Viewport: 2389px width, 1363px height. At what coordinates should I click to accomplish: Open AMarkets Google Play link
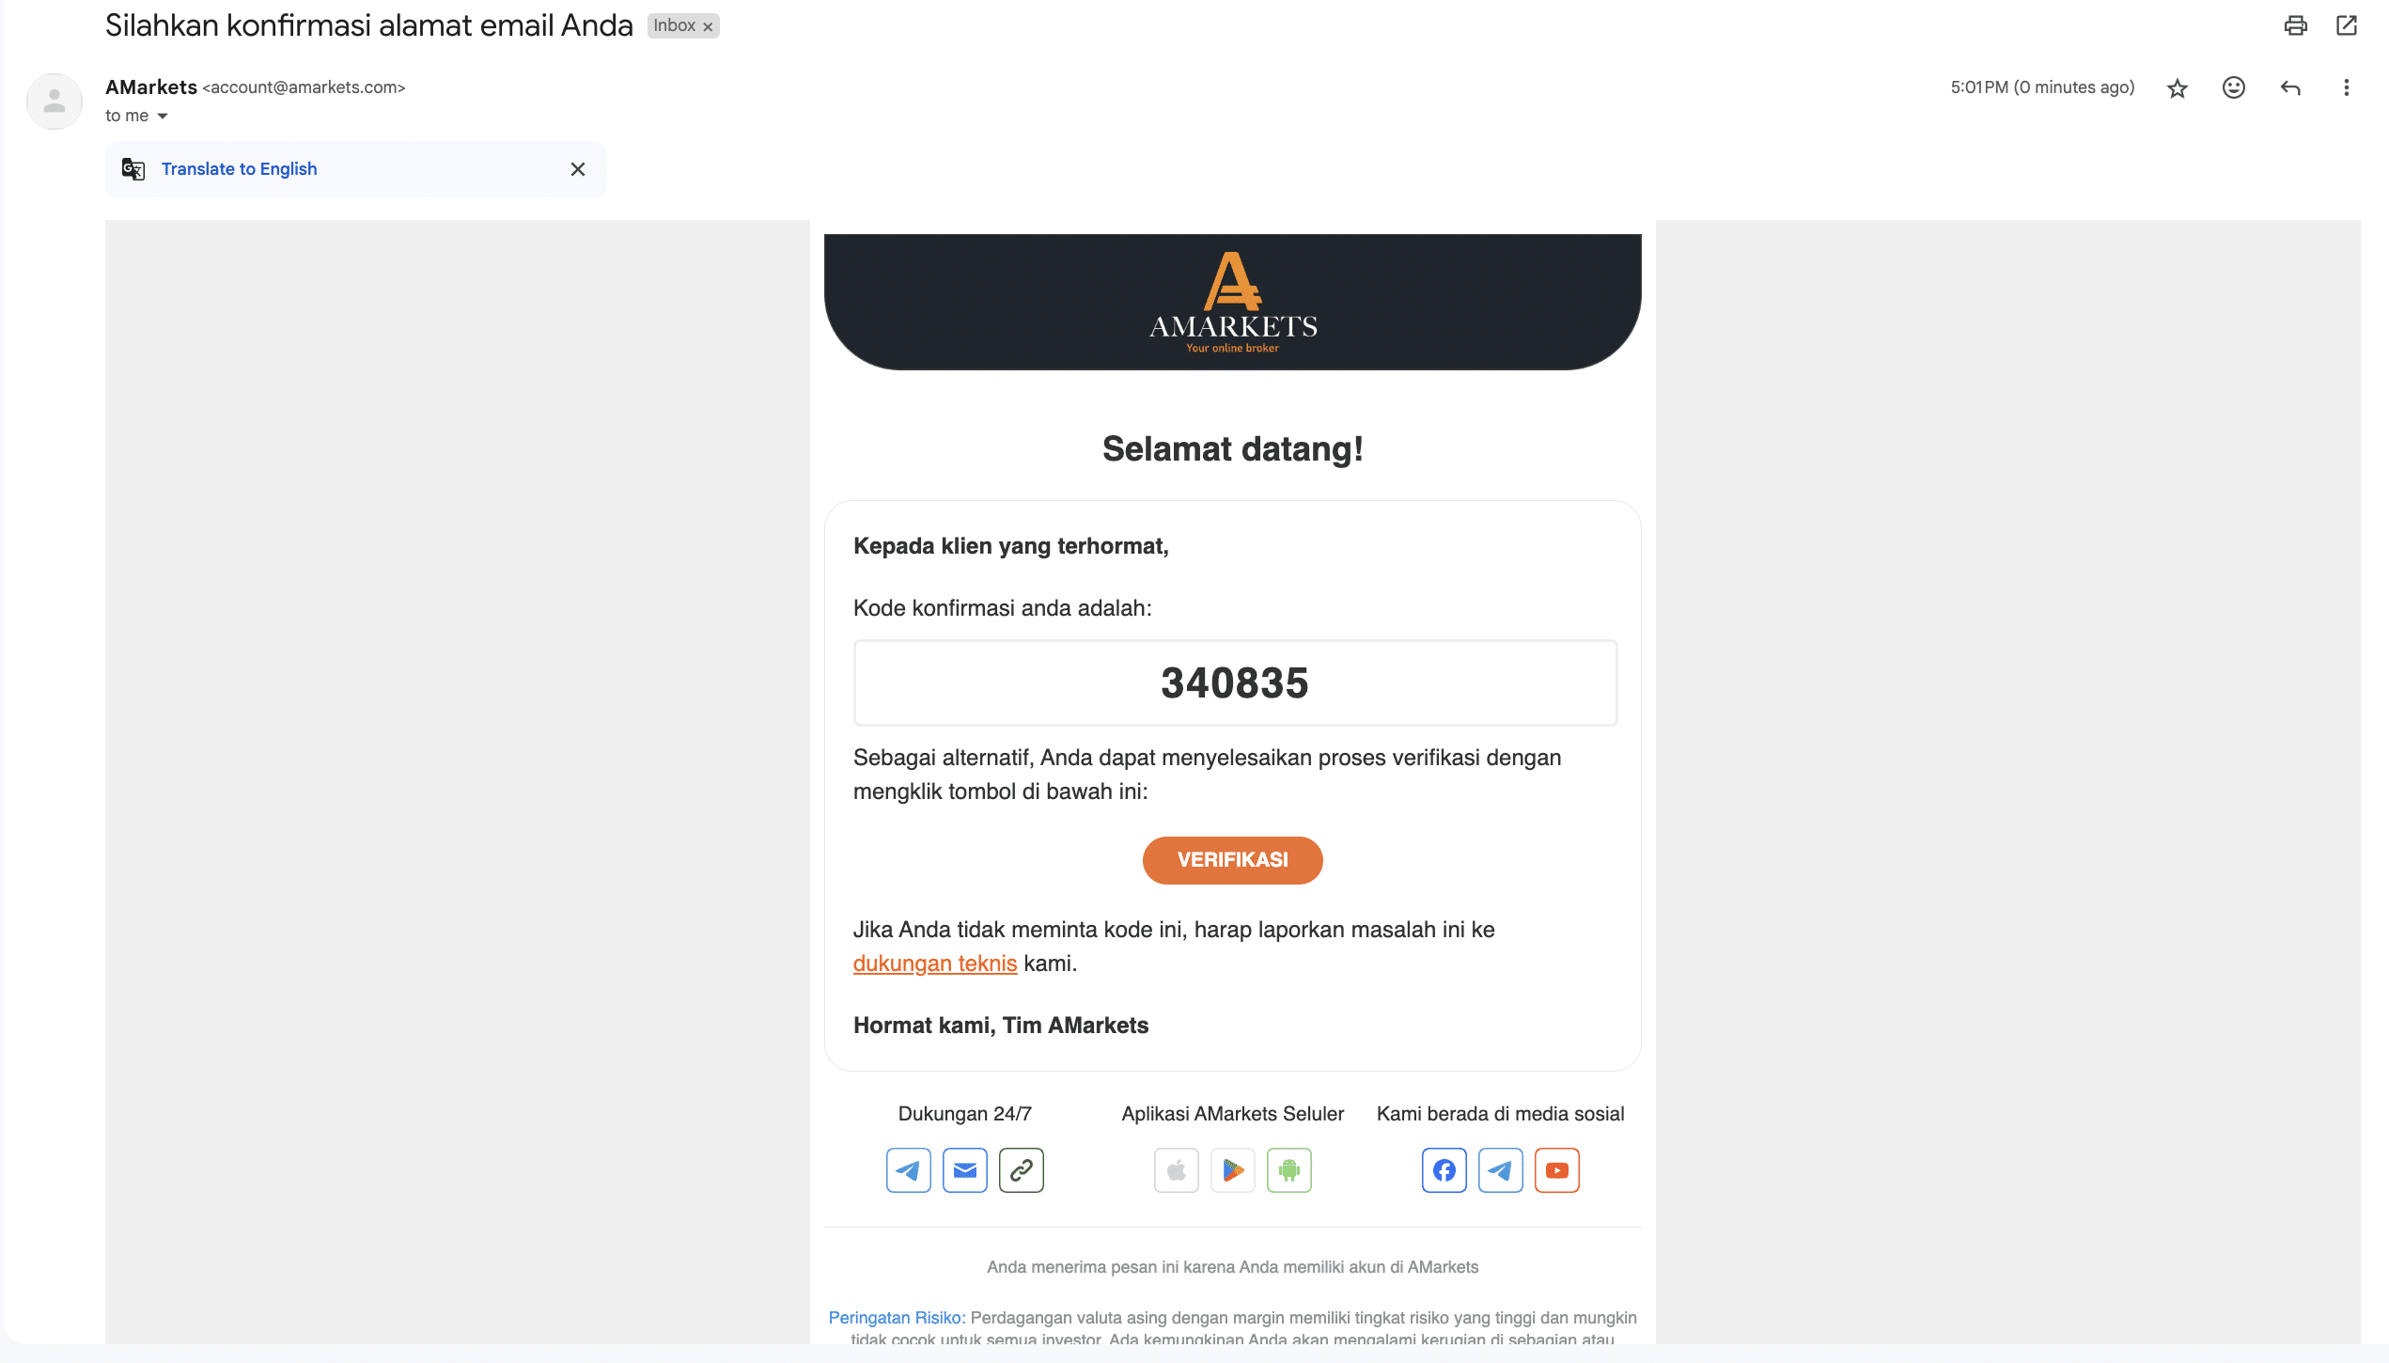(1232, 1169)
